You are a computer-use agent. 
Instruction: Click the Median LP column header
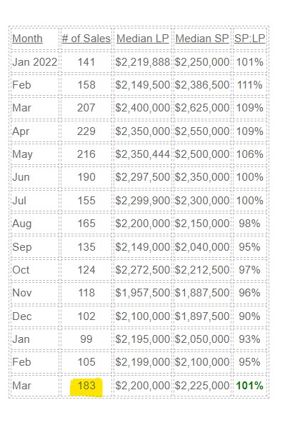143,39
